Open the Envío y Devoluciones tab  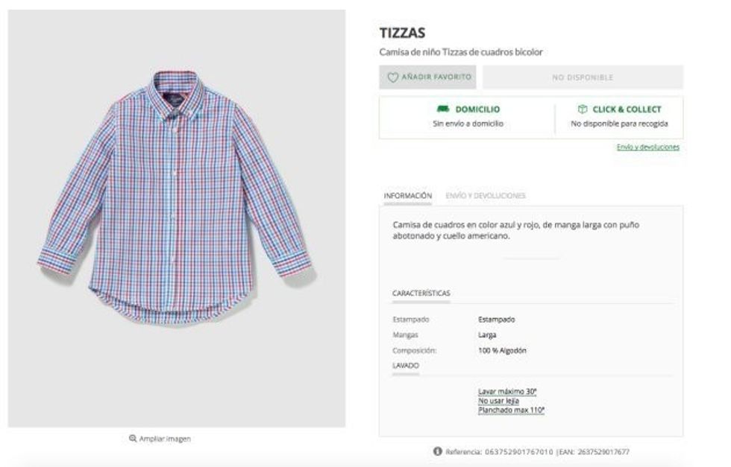[x=485, y=196]
